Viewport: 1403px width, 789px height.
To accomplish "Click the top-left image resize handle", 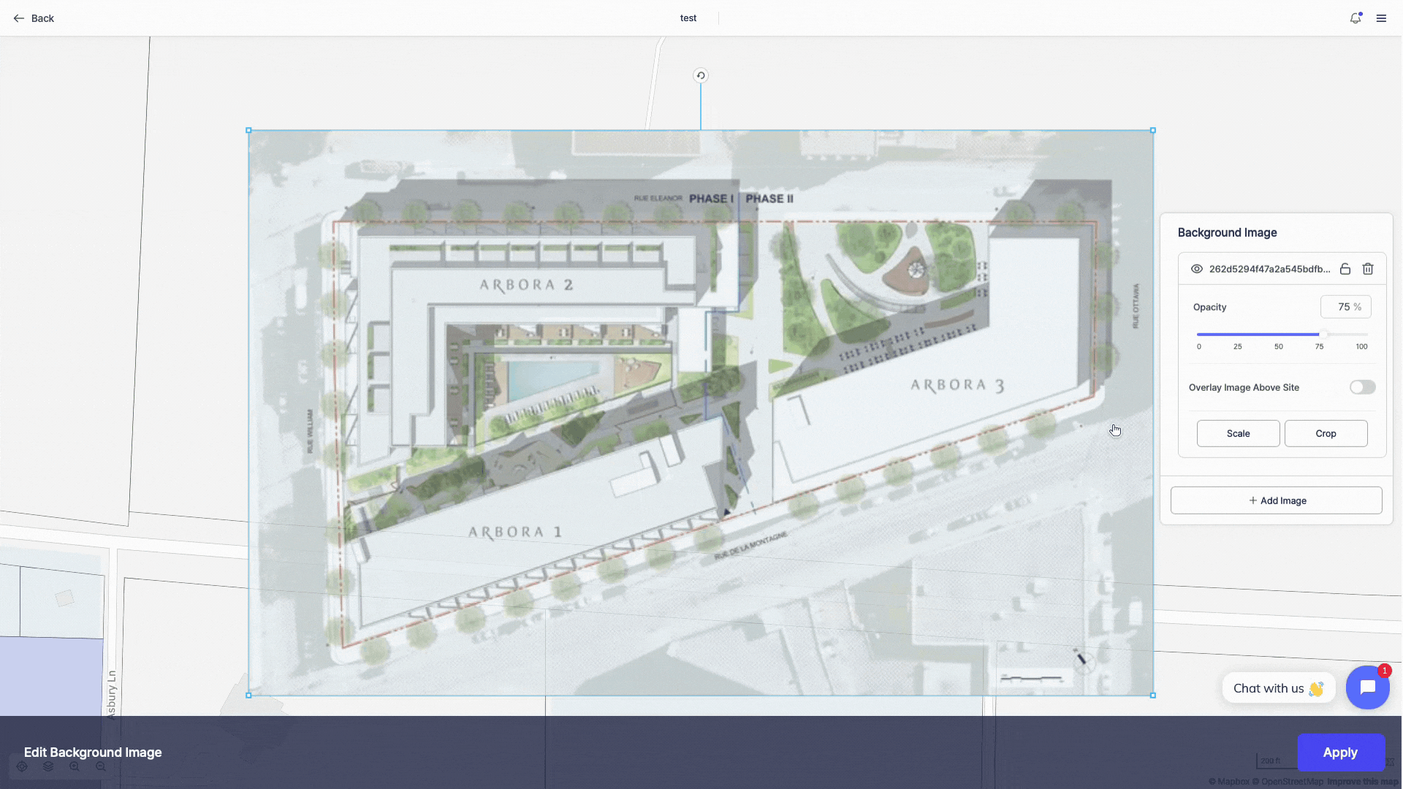I will click(248, 131).
